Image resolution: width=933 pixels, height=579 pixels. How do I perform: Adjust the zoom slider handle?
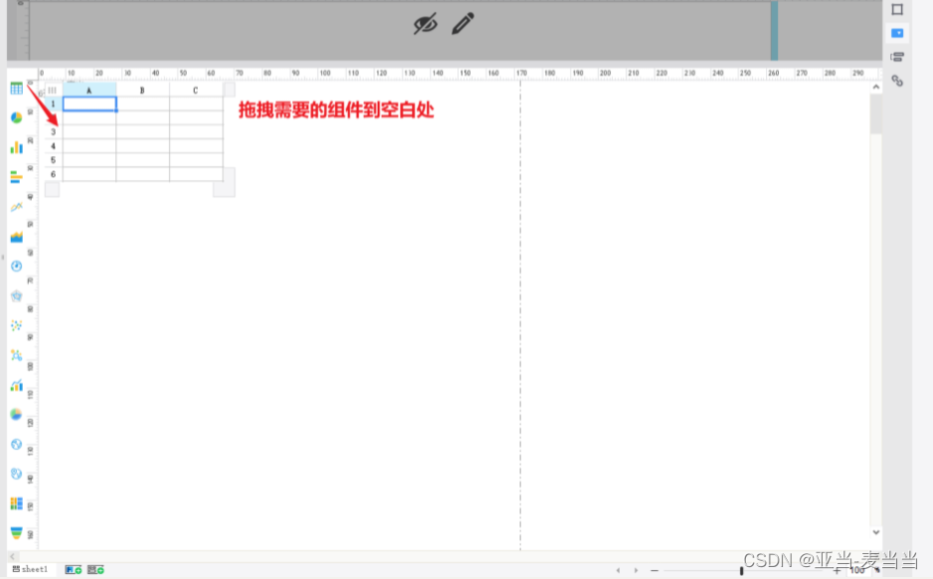click(x=741, y=571)
